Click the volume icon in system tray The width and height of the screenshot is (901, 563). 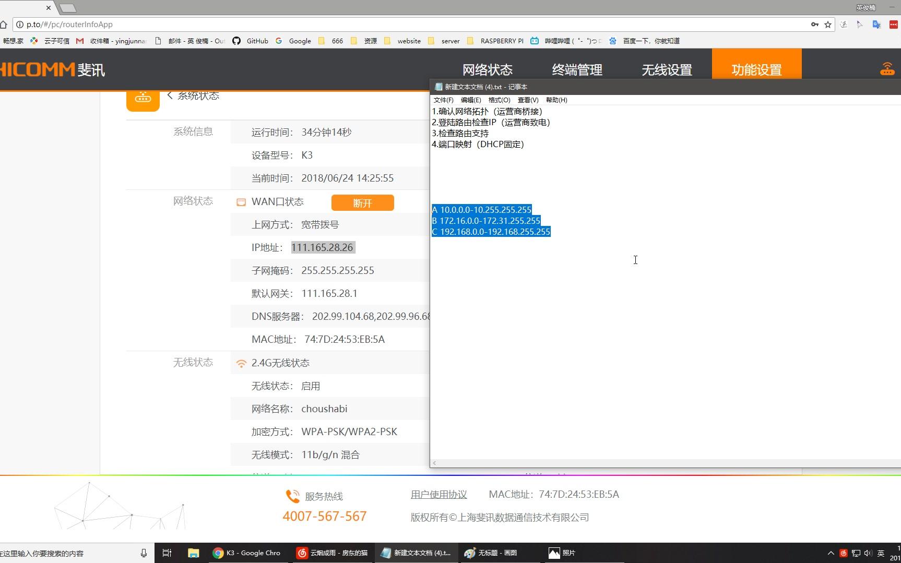868,553
